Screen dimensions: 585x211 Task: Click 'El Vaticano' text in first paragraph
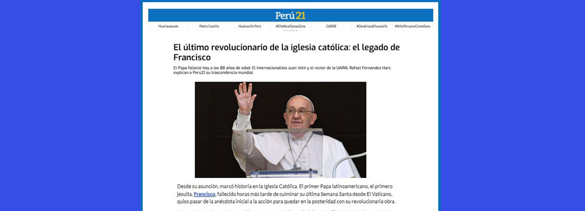[379, 194]
